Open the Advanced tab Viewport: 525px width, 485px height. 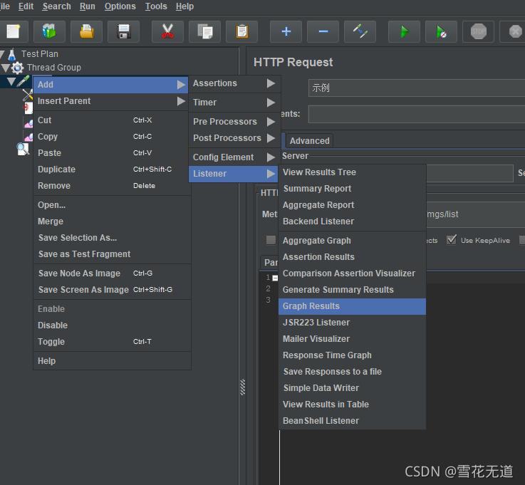pyautogui.click(x=309, y=141)
